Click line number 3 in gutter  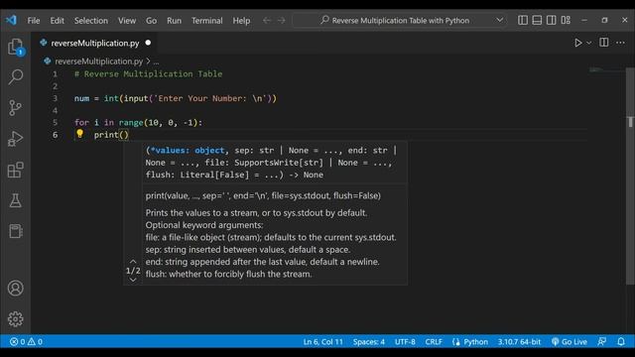pos(56,98)
